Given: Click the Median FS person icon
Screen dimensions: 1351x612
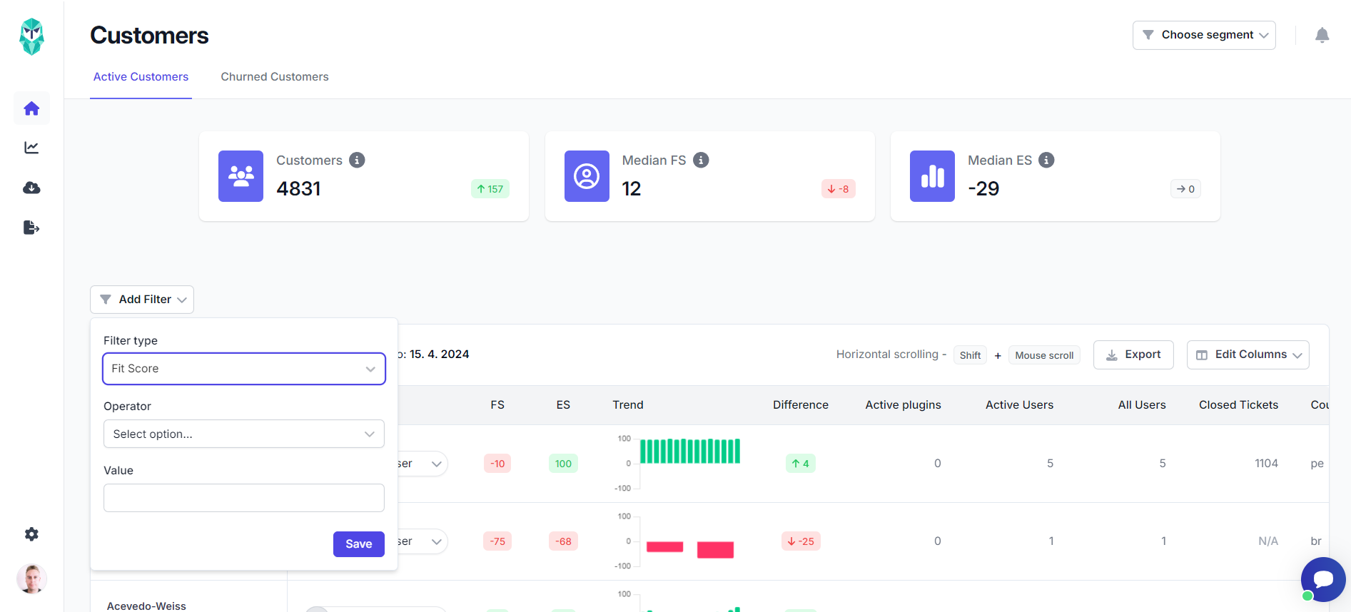Looking at the screenshot, I should coord(587,176).
